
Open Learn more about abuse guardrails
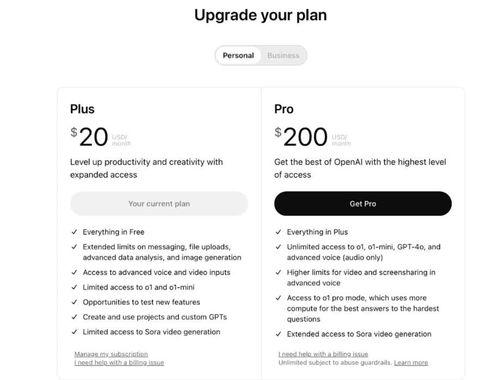click(411, 363)
